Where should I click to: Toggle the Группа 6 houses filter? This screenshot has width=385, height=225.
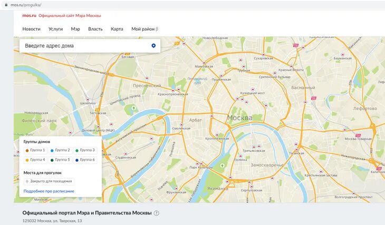pos(85,160)
